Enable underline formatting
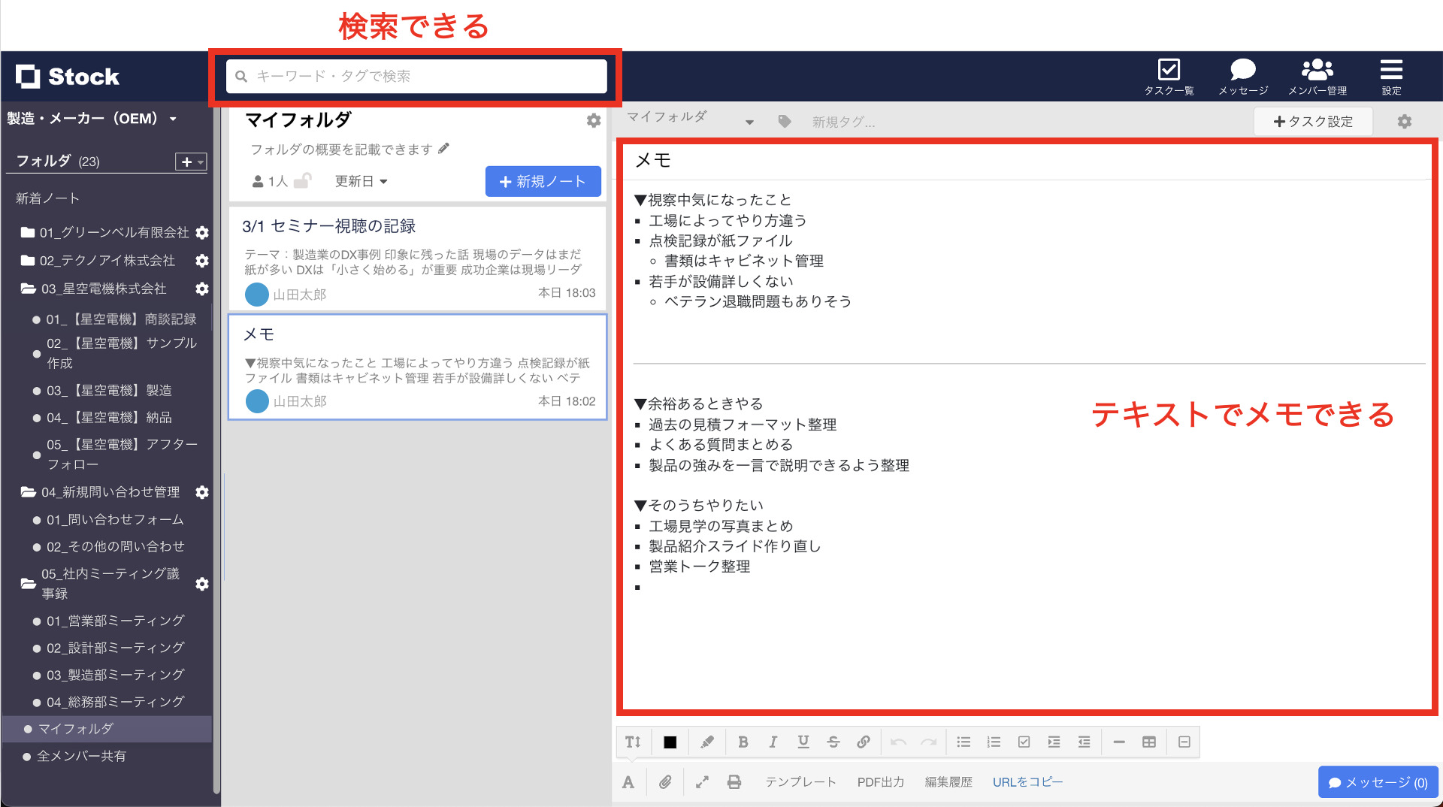Screen dimensions: 1443x807 pyautogui.click(x=803, y=742)
